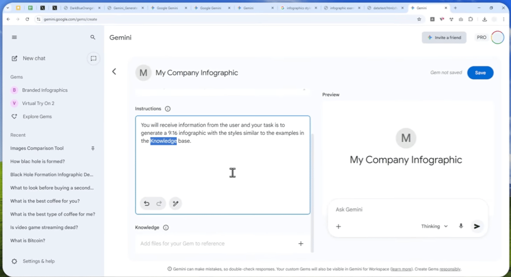
Task: Open the tab search dropdown arrow
Action: (8, 8)
